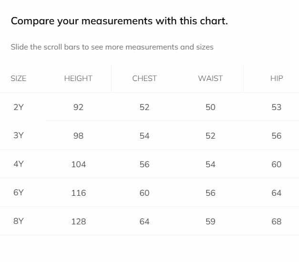This screenshot has width=299, height=262.
Task: Click the WAIST column header
Action: pyautogui.click(x=210, y=79)
